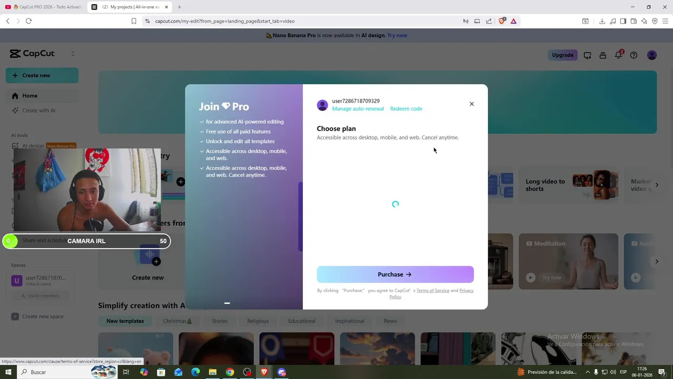Viewport: 673px width, 379px height.
Task: Open the Brave Shields icon
Action: tap(502, 21)
